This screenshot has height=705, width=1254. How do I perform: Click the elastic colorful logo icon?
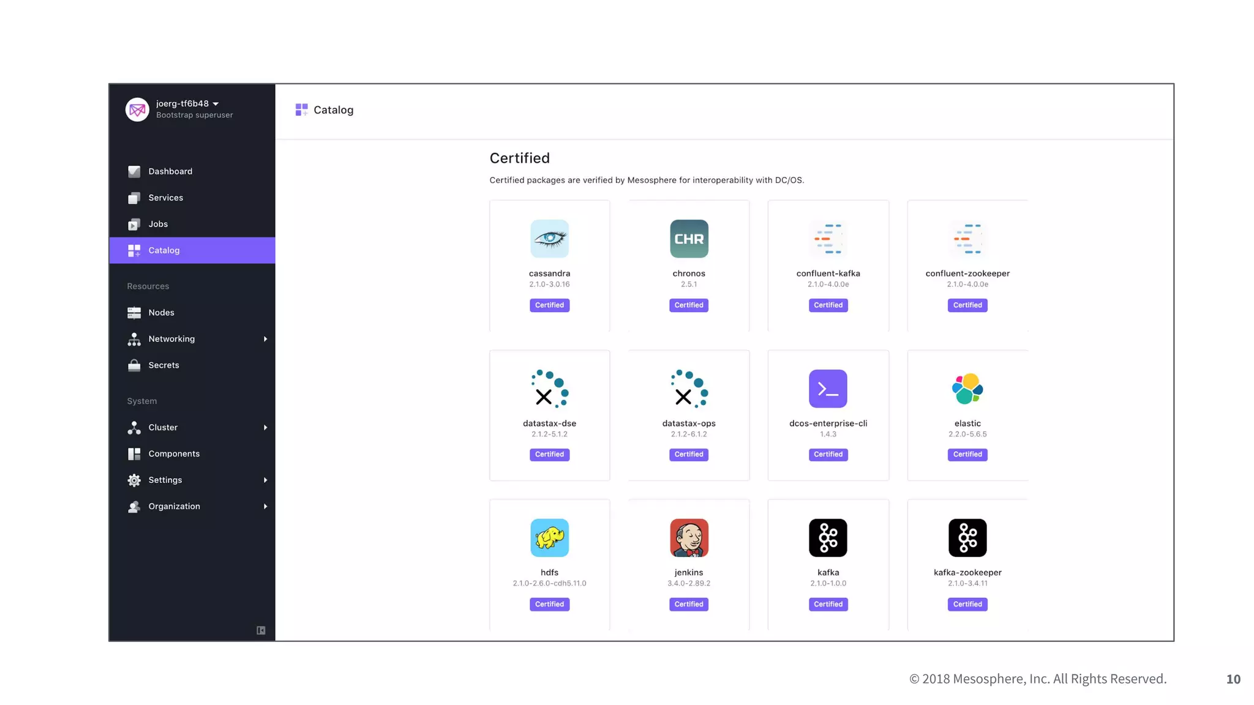[967, 389]
